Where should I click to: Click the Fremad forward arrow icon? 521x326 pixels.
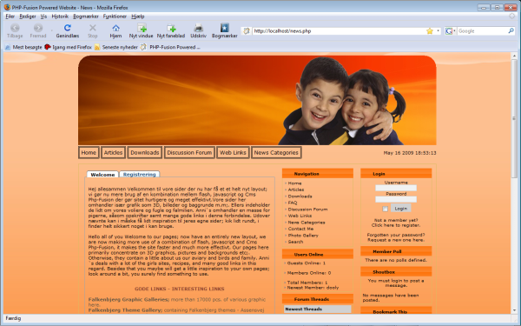[x=38, y=28]
